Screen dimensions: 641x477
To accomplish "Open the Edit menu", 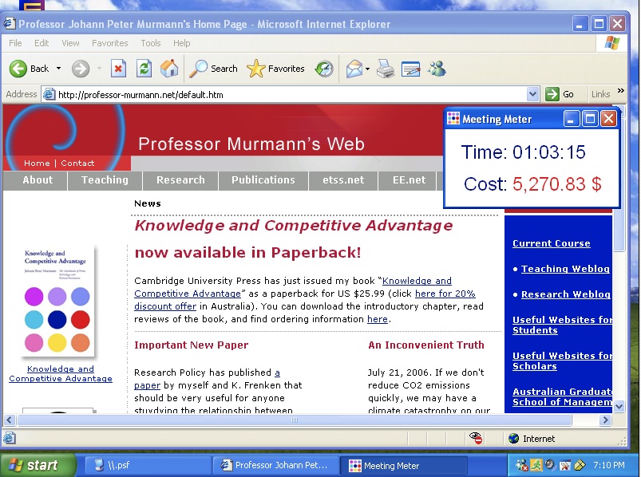I will [x=42, y=43].
